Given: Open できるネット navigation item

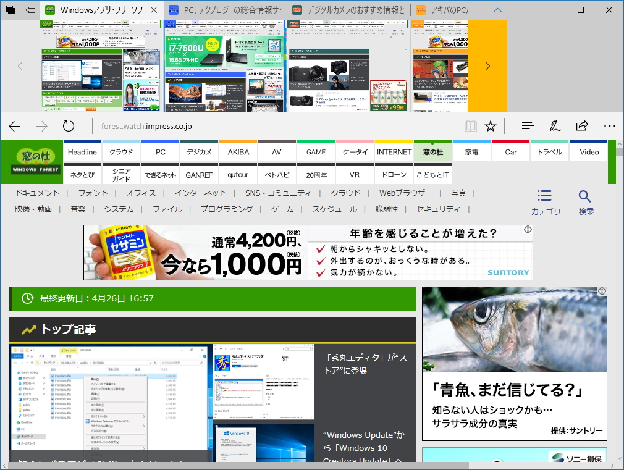Looking at the screenshot, I should tap(161, 175).
